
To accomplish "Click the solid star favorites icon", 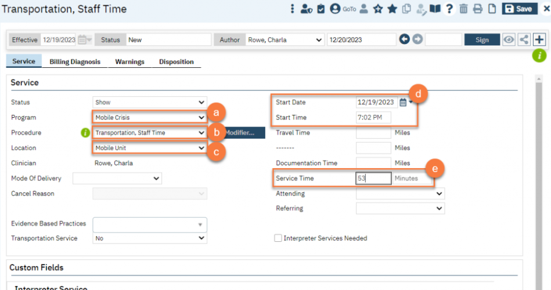I will 392,9.
